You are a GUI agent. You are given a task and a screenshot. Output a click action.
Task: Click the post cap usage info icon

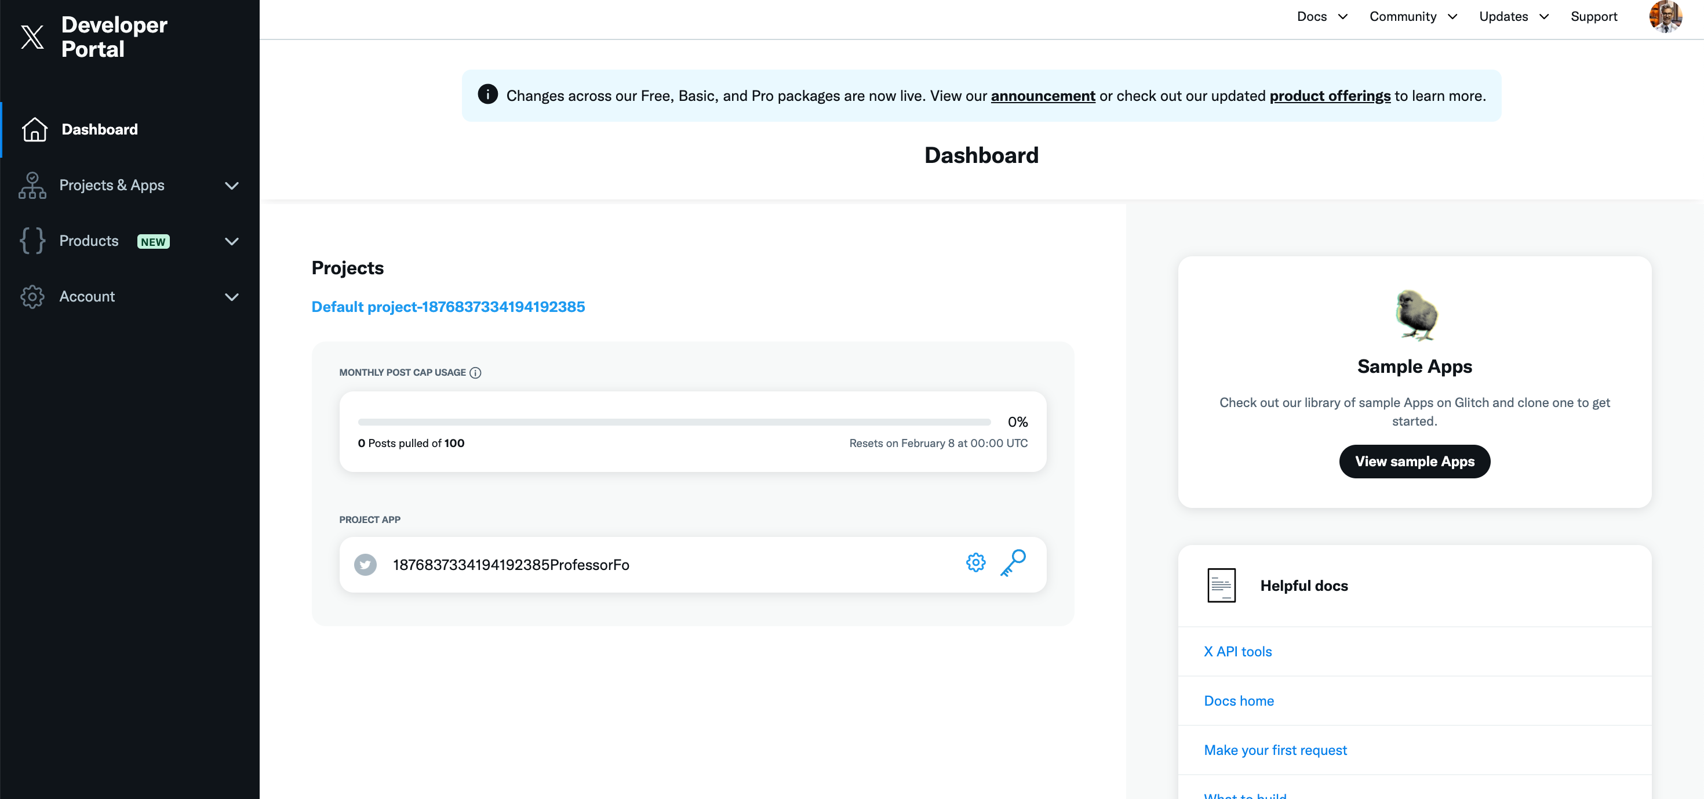pyautogui.click(x=475, y=373)
